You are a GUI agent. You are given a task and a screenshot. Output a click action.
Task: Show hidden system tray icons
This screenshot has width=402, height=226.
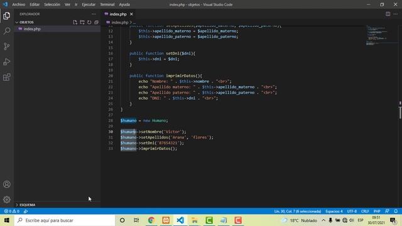323,220
